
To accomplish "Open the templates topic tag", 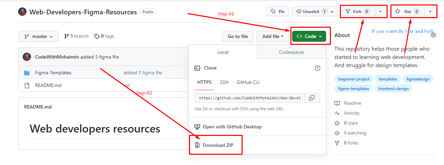I will [388, 79].
